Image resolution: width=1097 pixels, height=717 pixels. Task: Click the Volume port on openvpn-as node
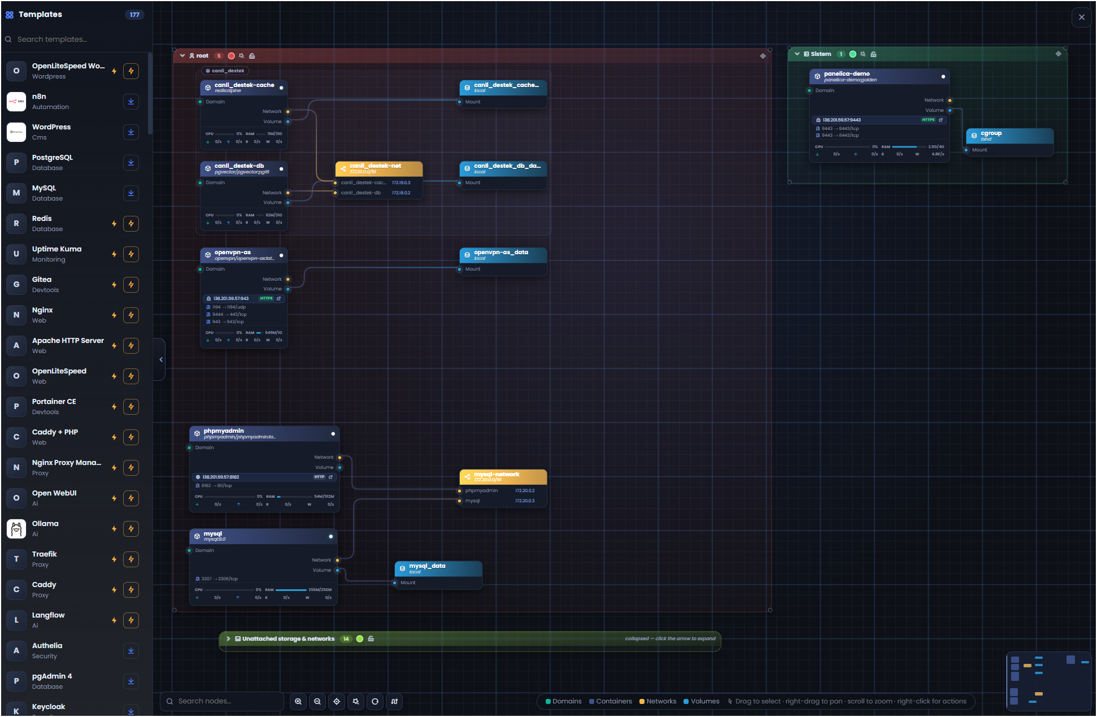point(288,289)
